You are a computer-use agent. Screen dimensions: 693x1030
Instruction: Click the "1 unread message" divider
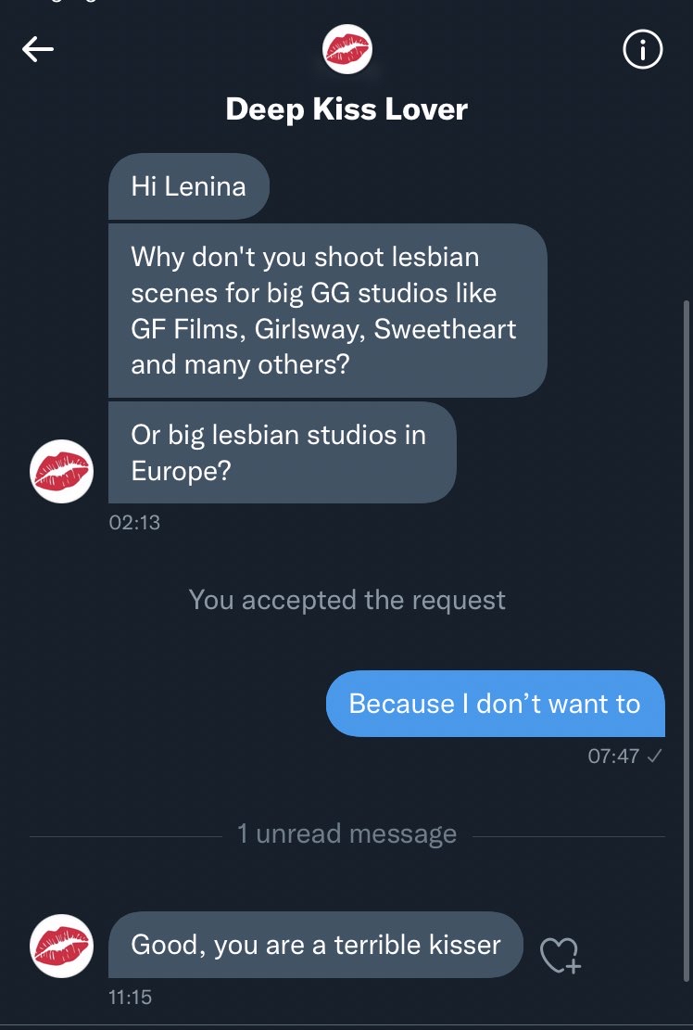pyautogui.click(x=346, y=833)
